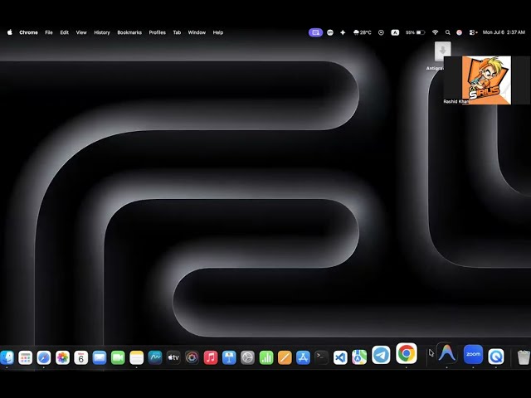
Task: Launch Terminal from the dock
Action: coord(321,357)
